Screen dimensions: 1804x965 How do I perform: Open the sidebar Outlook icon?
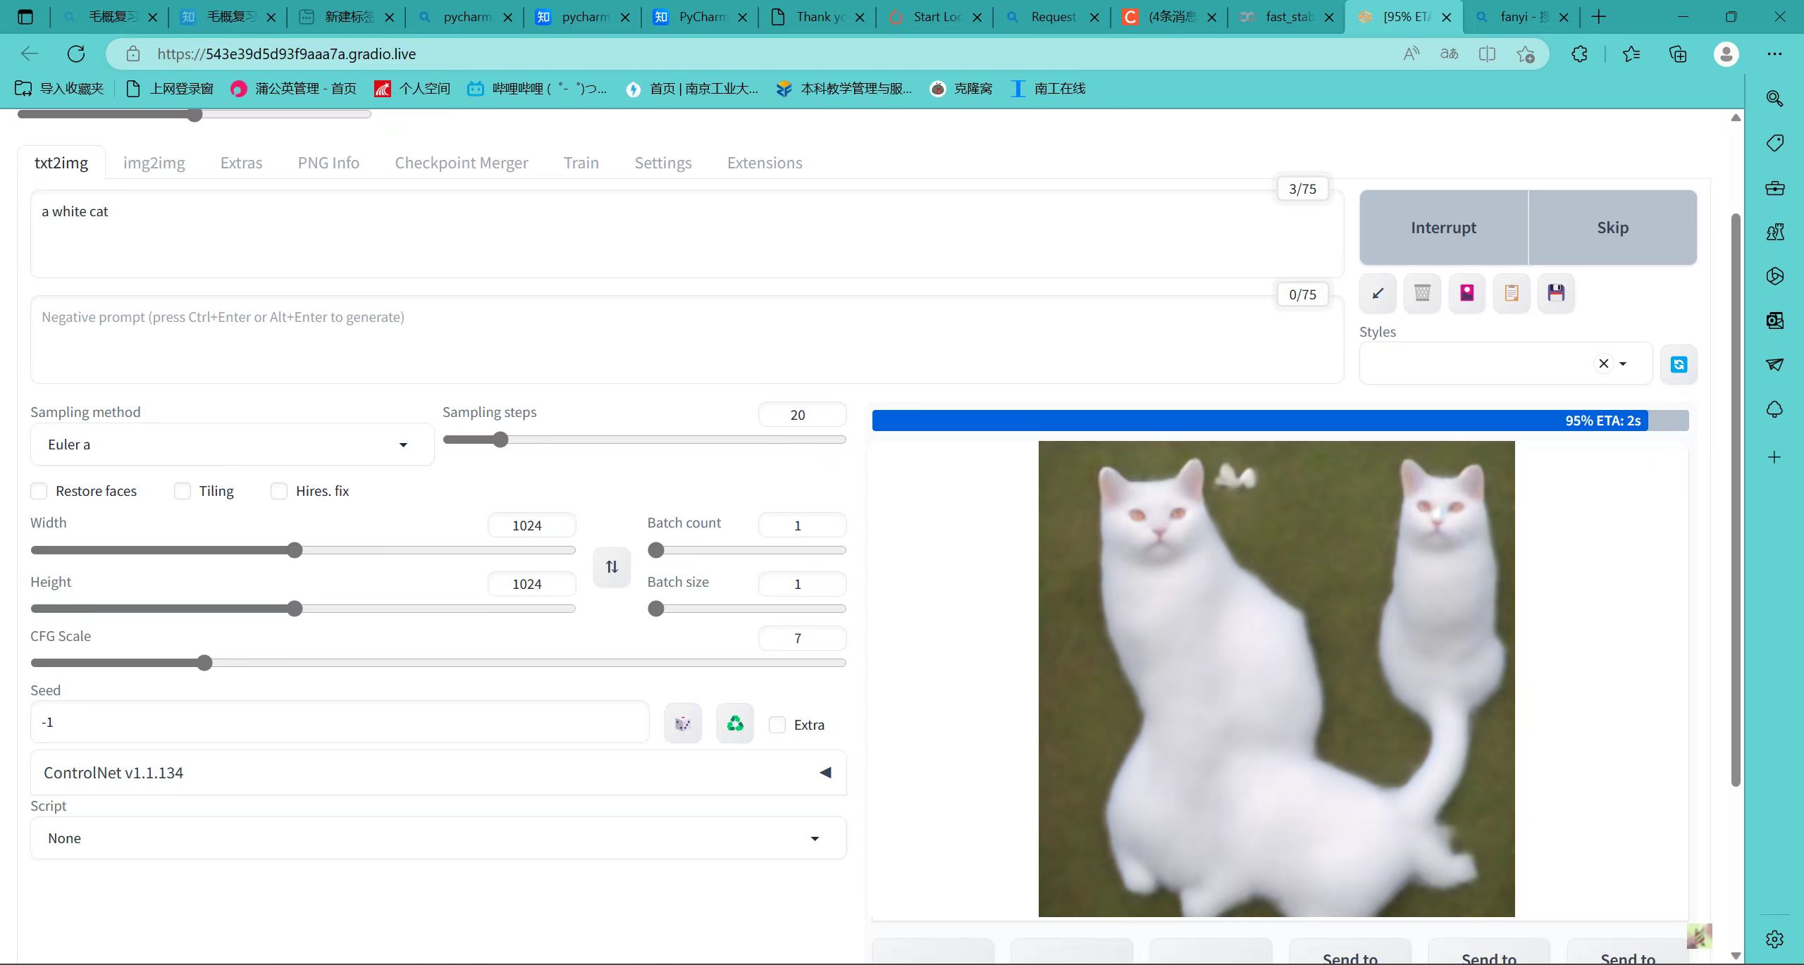pyautogui.click(x=1774, y=320)
